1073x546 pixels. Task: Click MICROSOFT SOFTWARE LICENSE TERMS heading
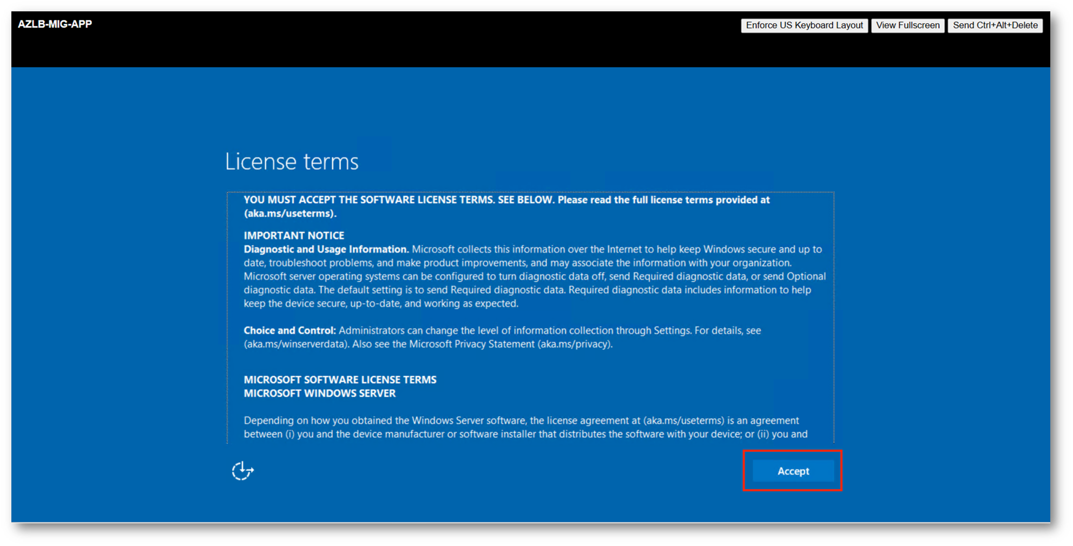coord(340,380)
